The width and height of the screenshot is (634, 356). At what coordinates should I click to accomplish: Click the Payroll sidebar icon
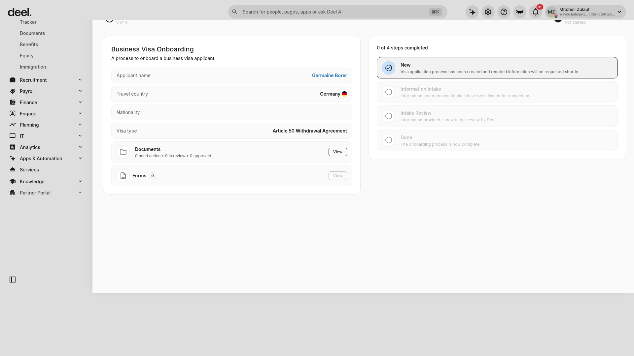13,91
